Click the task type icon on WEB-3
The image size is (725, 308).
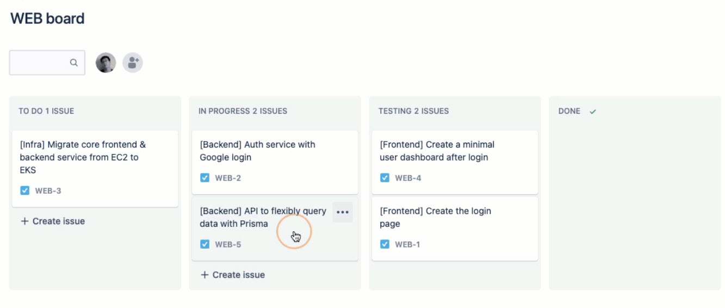point(24,190)
